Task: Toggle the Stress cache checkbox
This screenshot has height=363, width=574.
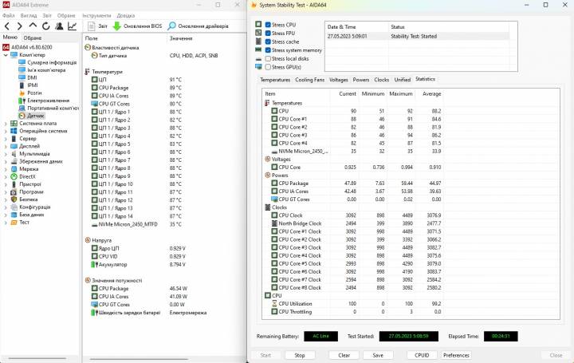Action: pos(268,41)
